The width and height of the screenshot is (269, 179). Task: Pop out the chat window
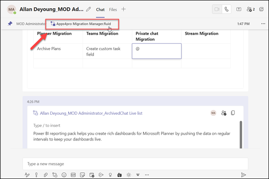click(261, 9)
